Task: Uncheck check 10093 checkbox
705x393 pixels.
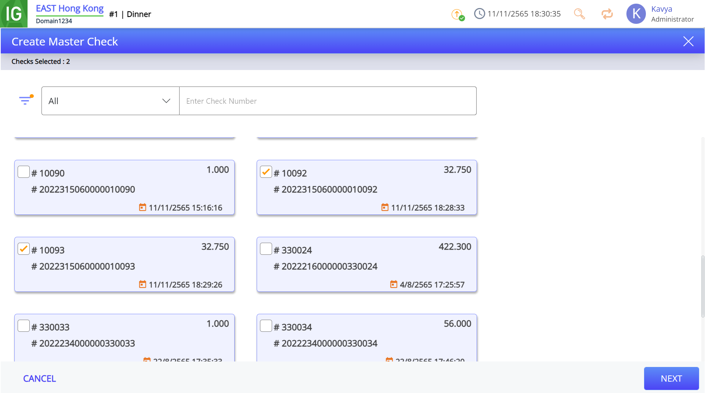Action: [24, 249]
